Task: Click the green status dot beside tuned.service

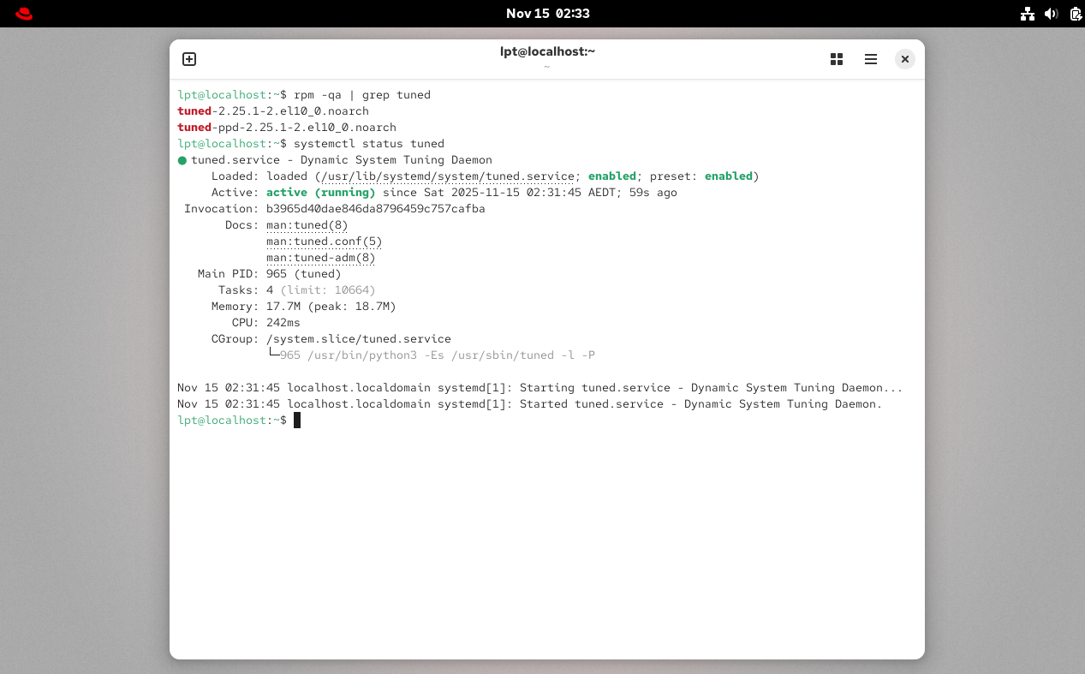Action: pos(182,160)
